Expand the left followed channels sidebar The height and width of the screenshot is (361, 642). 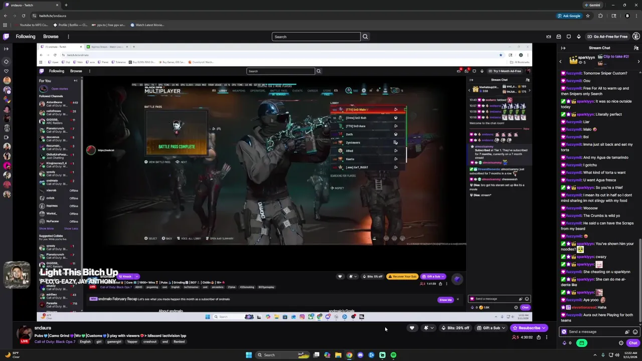[6, 49]
